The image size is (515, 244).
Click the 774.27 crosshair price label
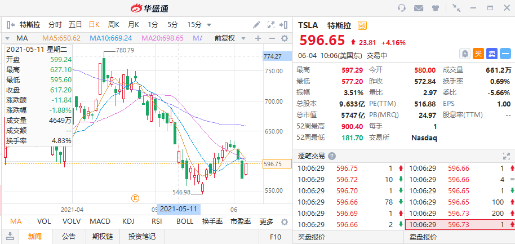[x=277, y=56]
